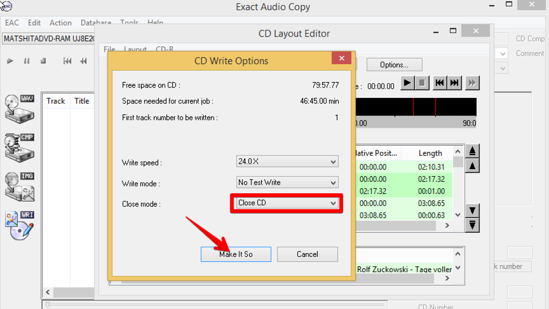Viewport: 549px width, 309px height.
Task: Click the main window stop button
Action: pos(43,61)
